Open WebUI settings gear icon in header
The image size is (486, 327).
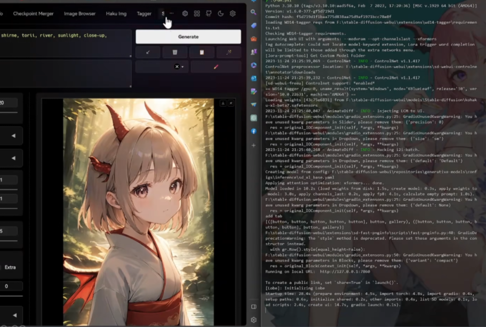coord(233,14)
